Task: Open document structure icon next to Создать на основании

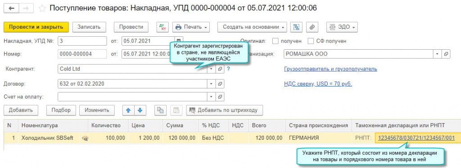Action: [296, 27]
